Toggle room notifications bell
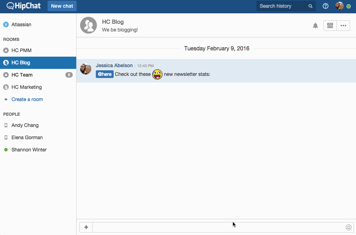The height and width of the screenshot is (235, 356). pos(315,26)
